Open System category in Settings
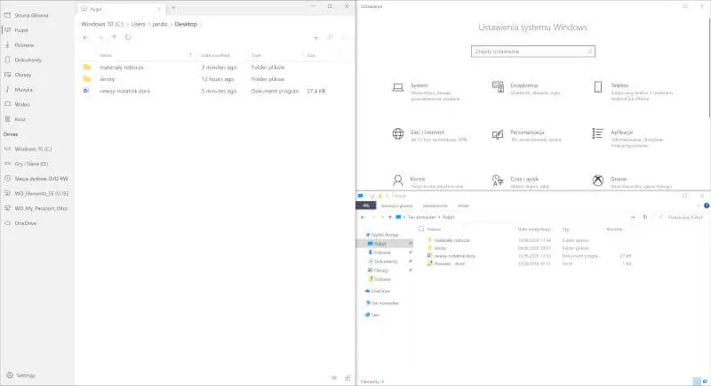 tap(427, 92)
